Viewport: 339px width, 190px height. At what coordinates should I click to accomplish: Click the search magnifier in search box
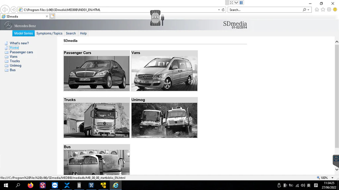click(305, 10)
